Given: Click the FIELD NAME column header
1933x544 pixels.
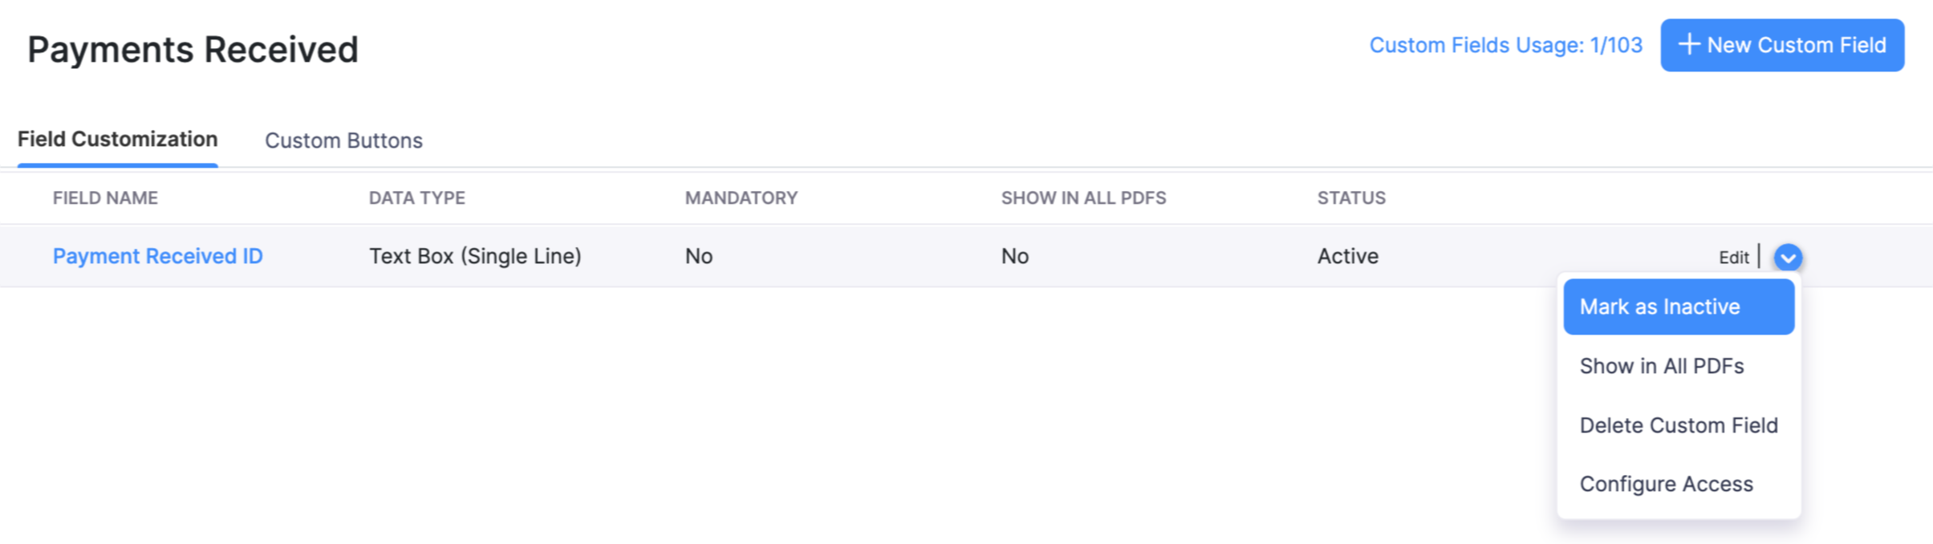Looking at the screenshot, I should (105, 198).
